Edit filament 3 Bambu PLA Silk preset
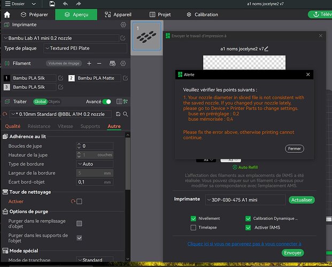 60,87
